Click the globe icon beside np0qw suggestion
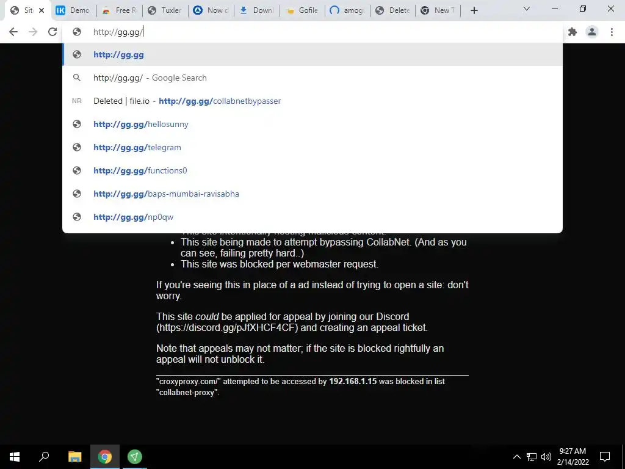625x469 pixels. (77, 217)
